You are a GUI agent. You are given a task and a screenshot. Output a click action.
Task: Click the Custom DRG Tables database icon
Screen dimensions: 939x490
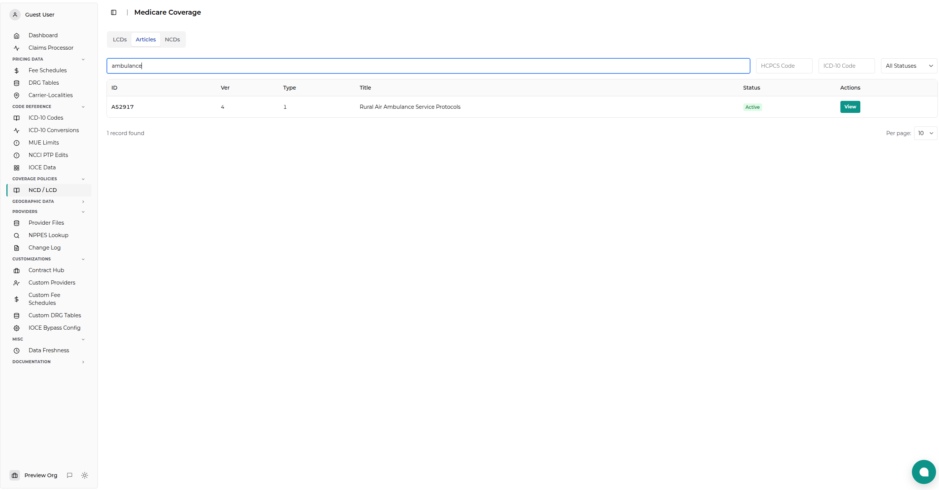coord(17,316)
